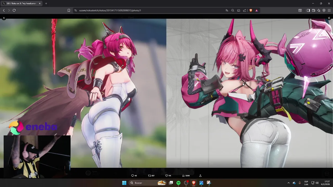The image size is (333, 187).
Task: Install or cast the page icon in address bar
Action: click(x=239, y=10)
